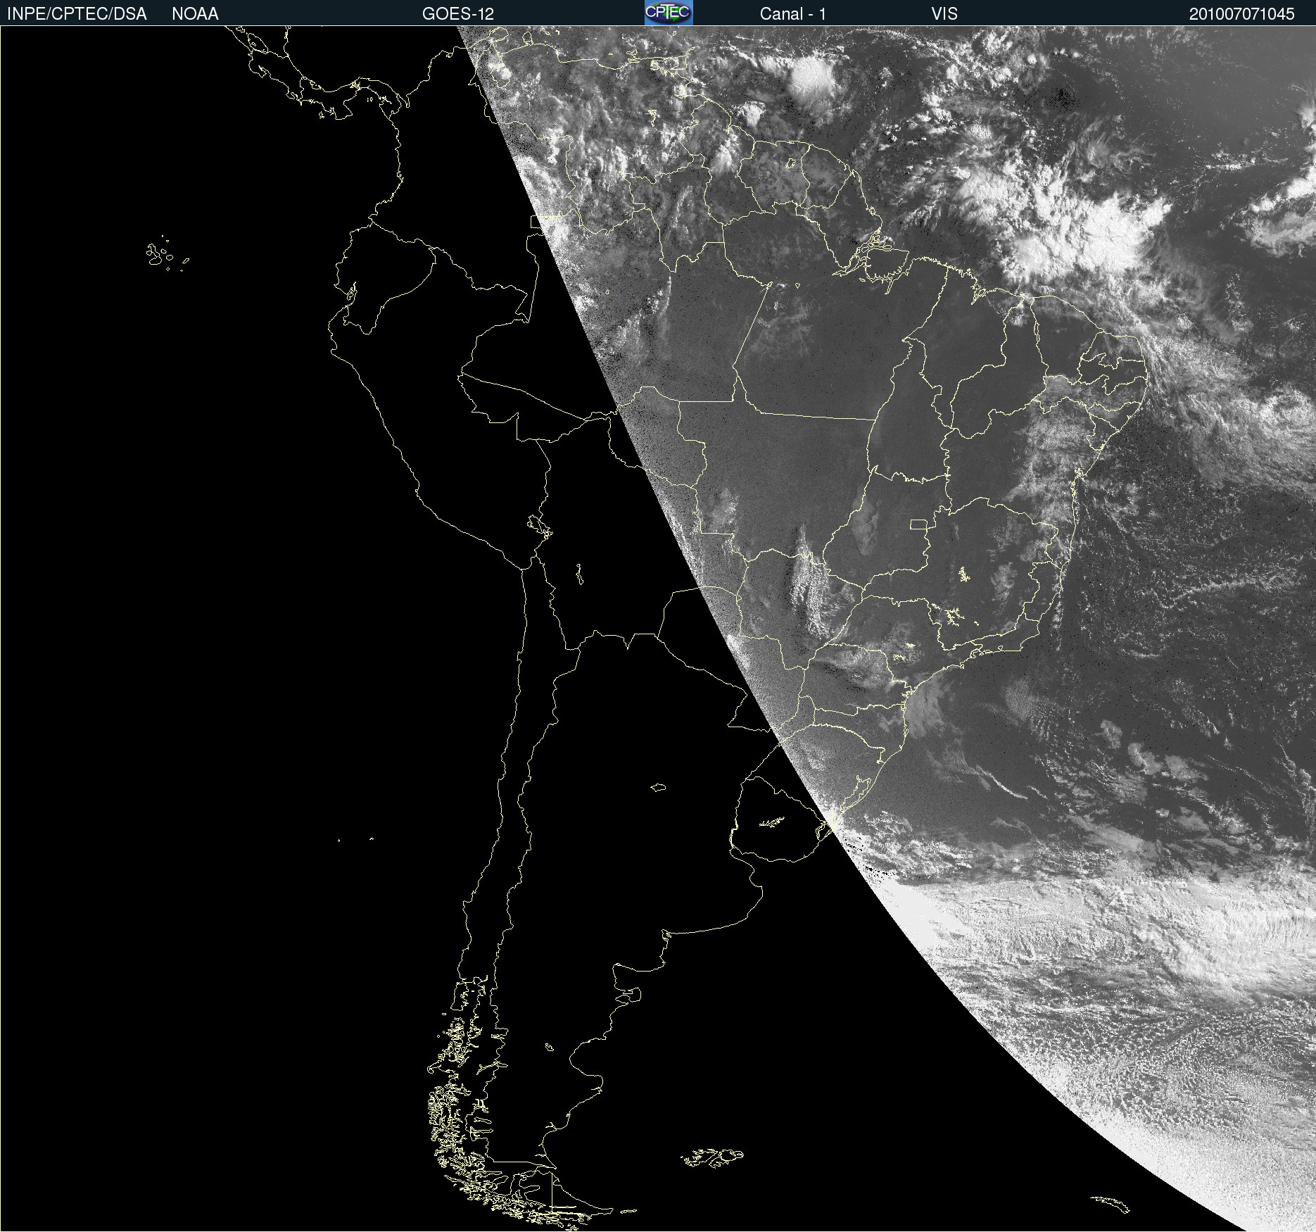Click the NOAA text in the header
Viewport: 1316px width, 1232px height.
[195, 14]
